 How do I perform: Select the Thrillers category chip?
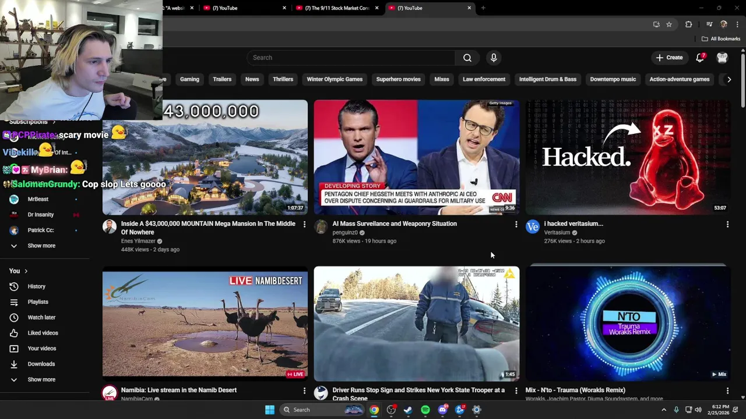283,79
